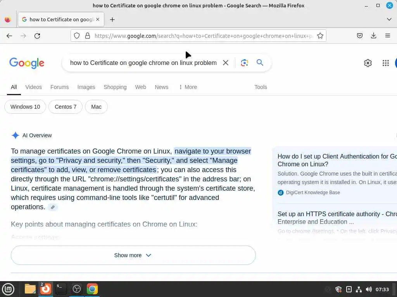Switch to Shopping results tab
397x297 pixels.
point(115,87)
